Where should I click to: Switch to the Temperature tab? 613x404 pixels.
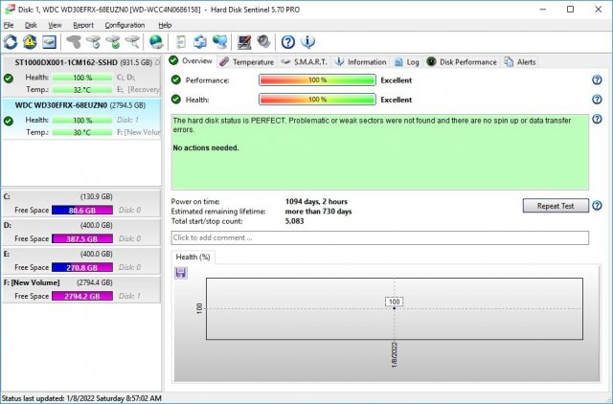tap(246, 61)
